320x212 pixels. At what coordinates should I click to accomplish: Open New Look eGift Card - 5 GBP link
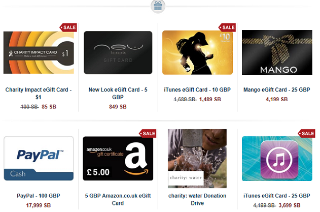click(118, 94)
